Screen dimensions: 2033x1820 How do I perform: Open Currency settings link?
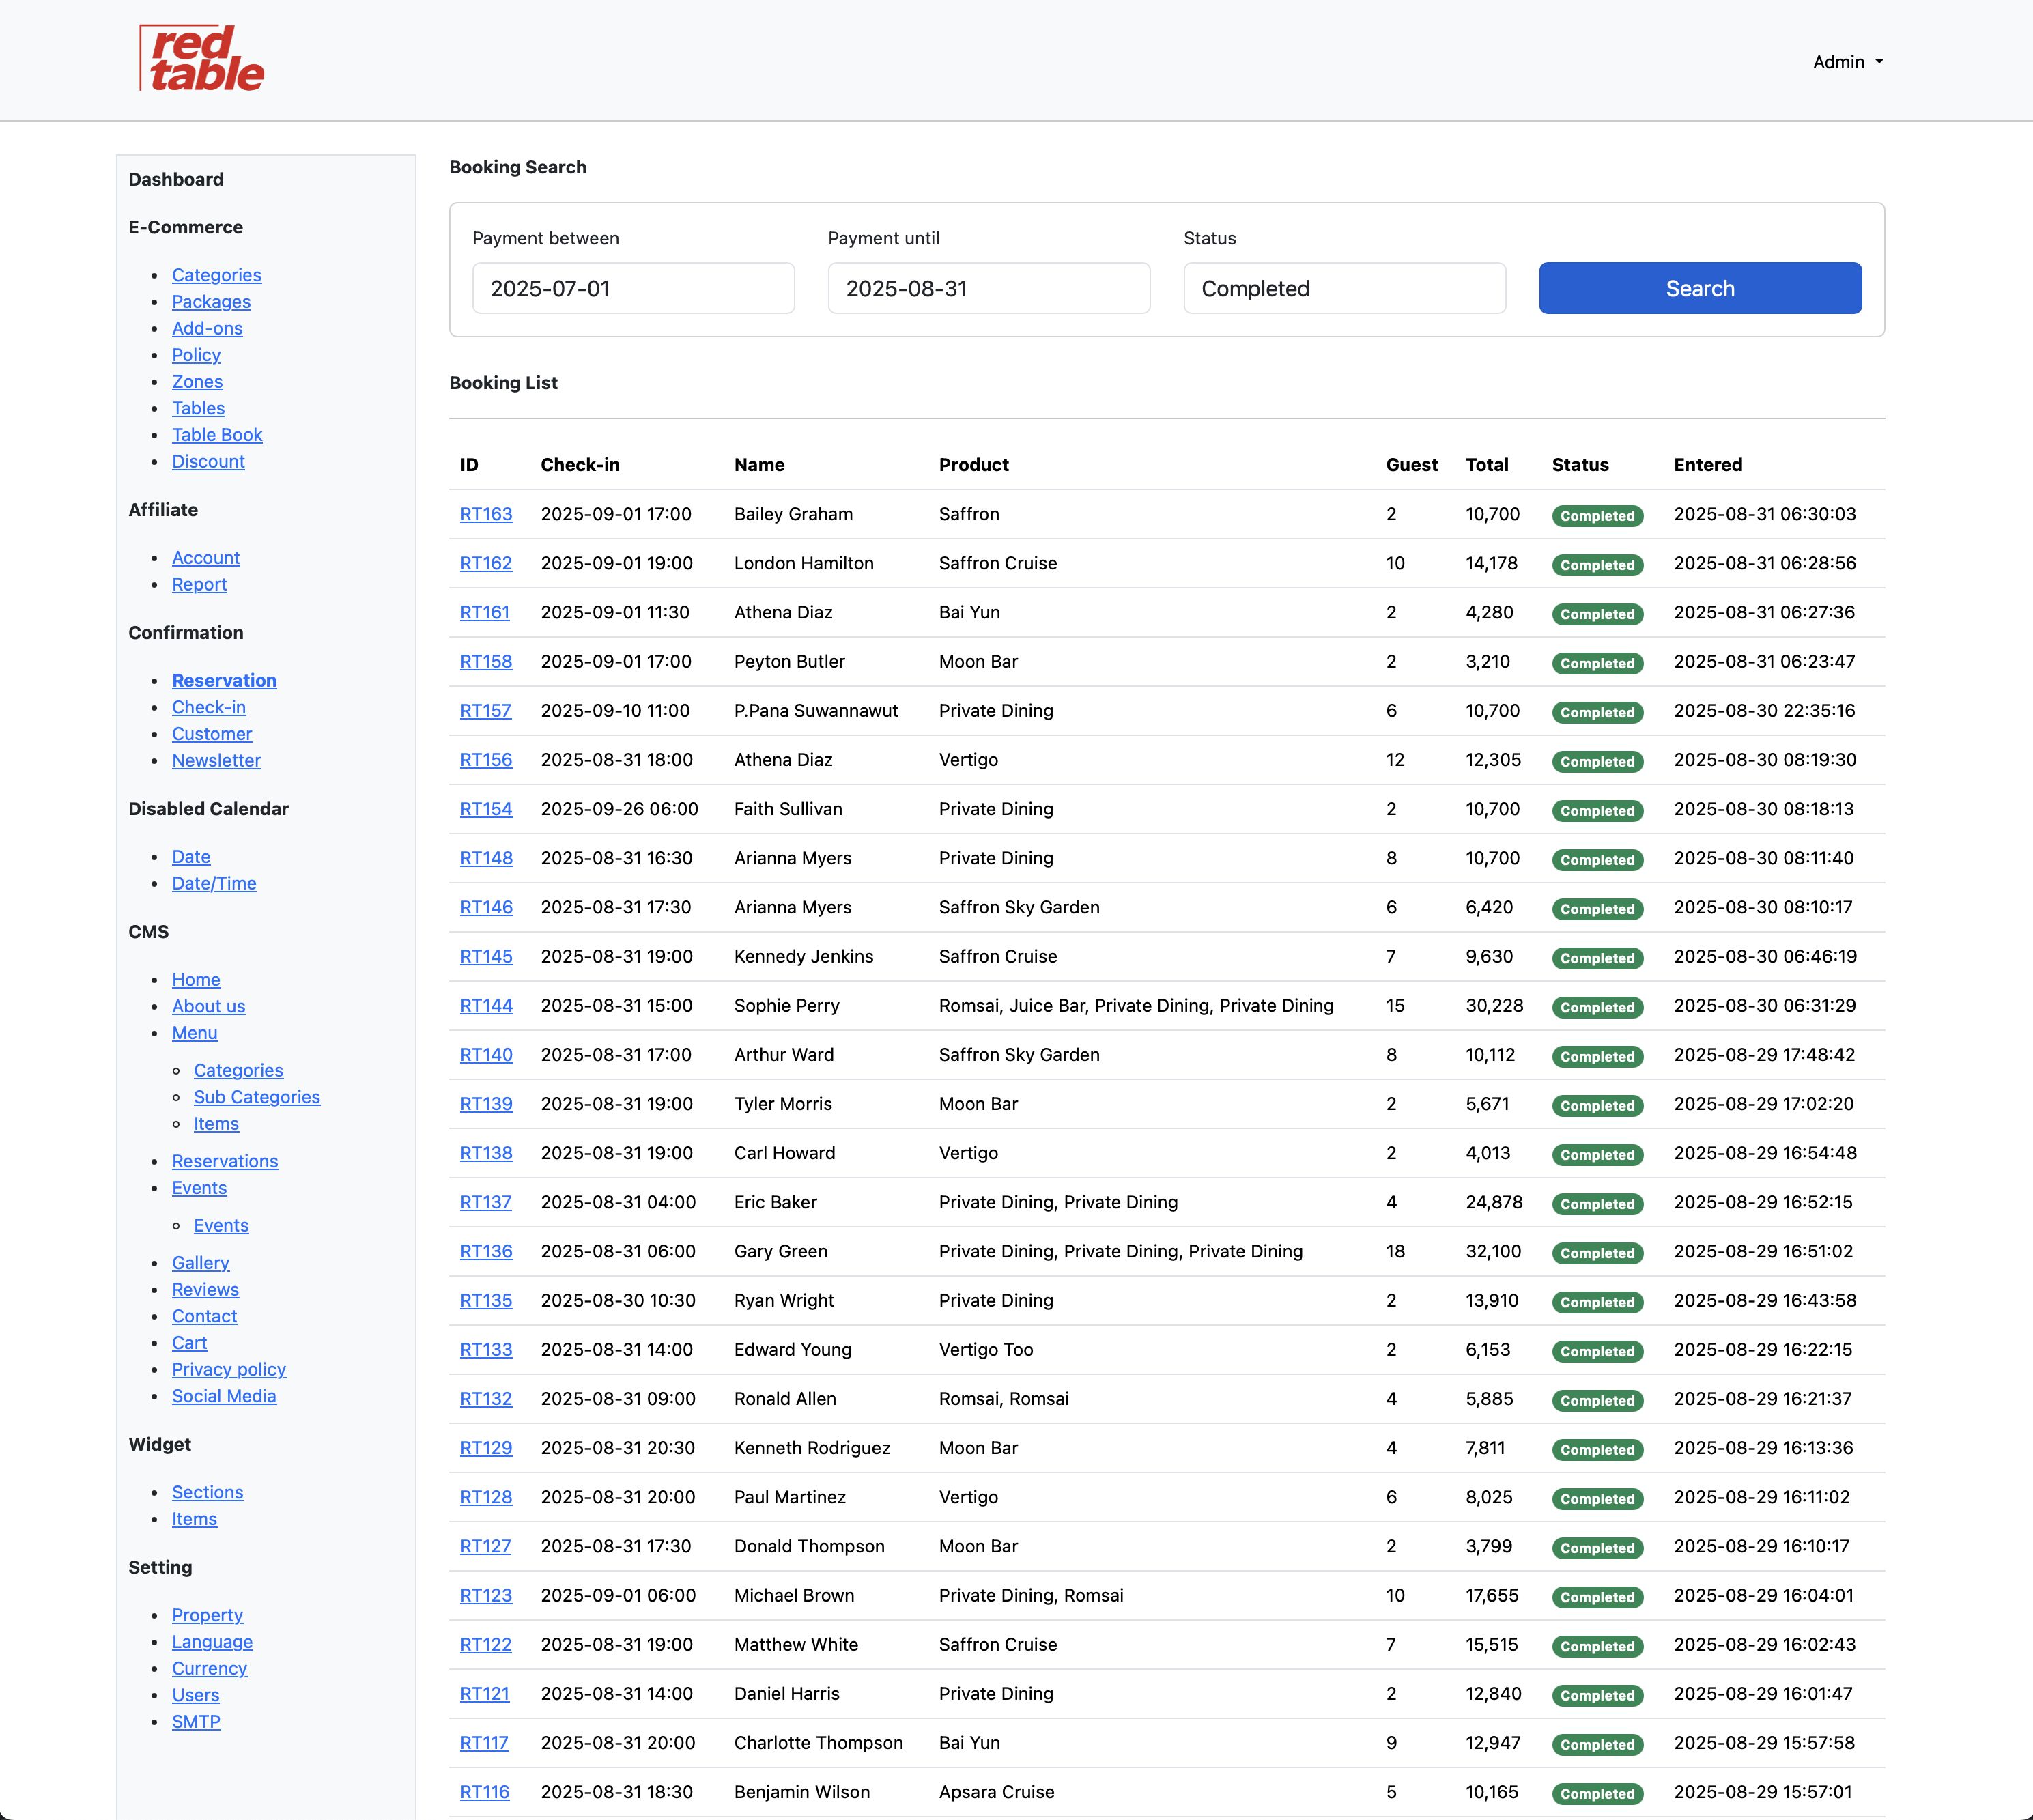209,1668
